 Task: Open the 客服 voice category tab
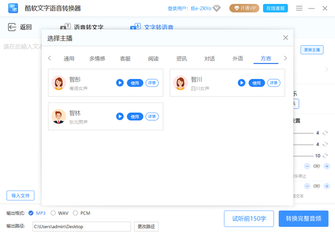(126, 58)
